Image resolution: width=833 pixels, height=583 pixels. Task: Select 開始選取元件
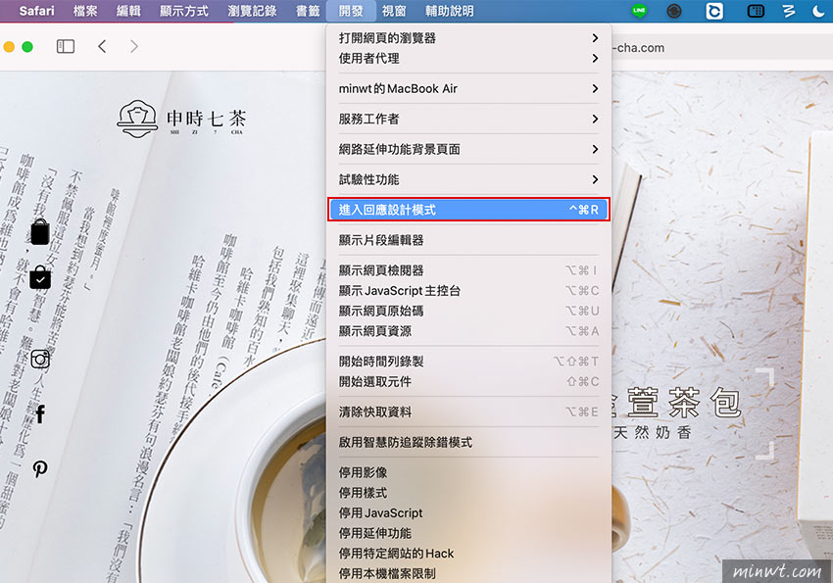point(468,381)
